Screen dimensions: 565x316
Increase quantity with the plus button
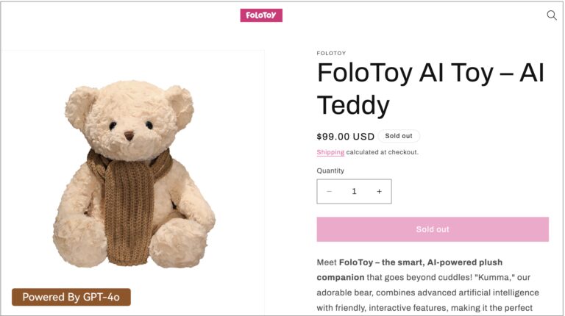(380, 192)
